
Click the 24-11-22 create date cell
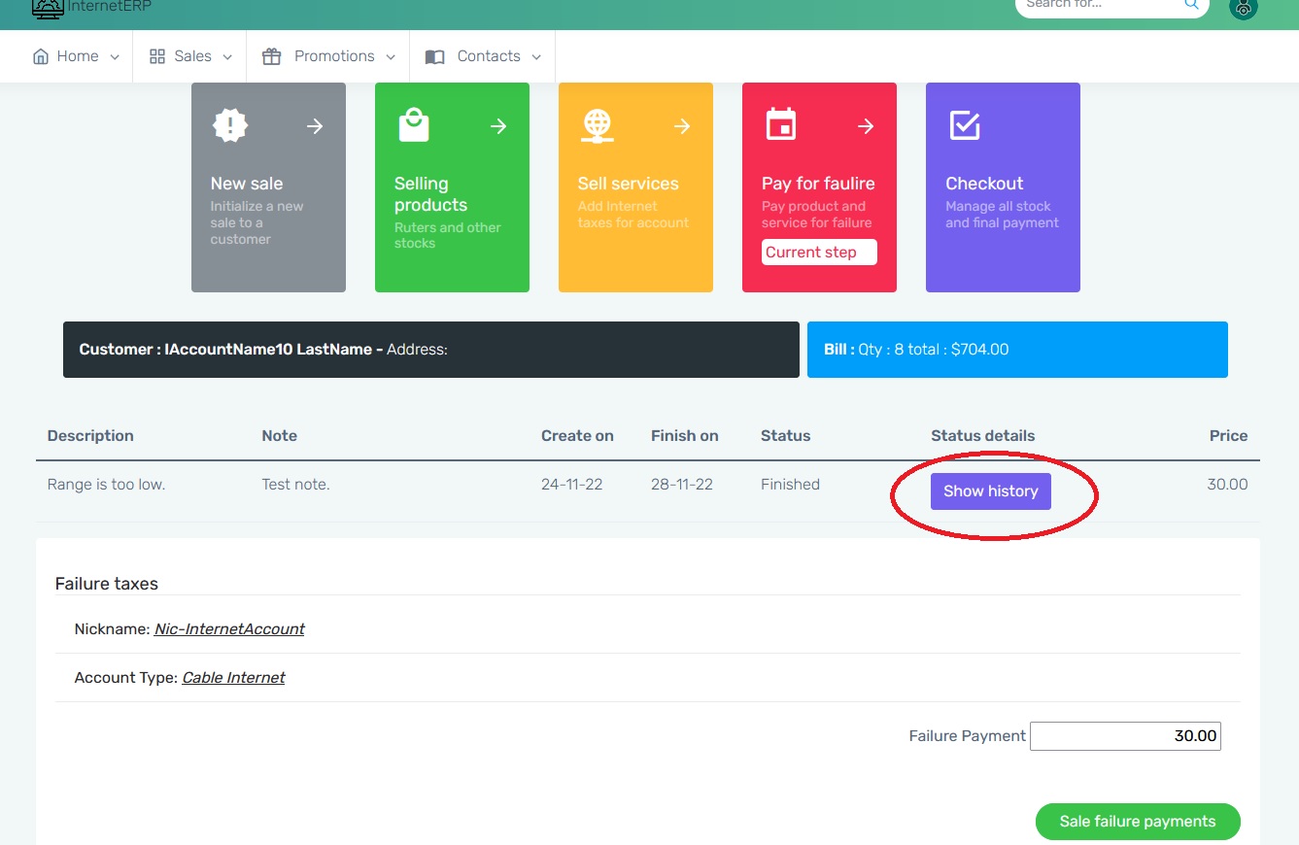pos(572,485)
